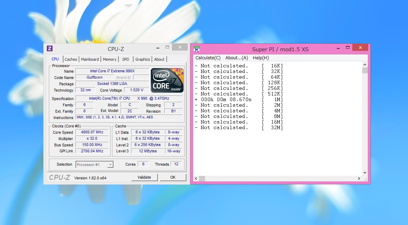The image size is (408, 225).
Task: Open the Calculate(C) menu in Super PI
Action: (208, 58)
